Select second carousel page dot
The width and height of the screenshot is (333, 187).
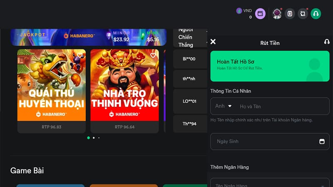click(94, 138)
